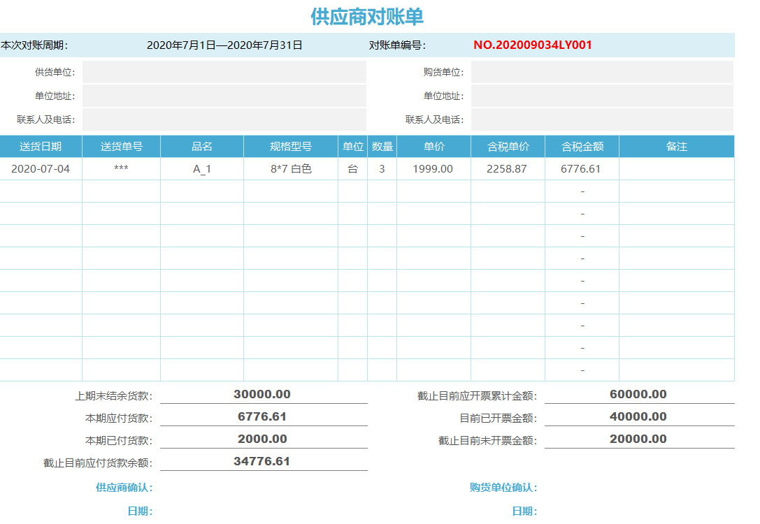760x524 pixels.
Task: Click the 本期已付货款 value 2000.00
Action: tap(262, 438)
